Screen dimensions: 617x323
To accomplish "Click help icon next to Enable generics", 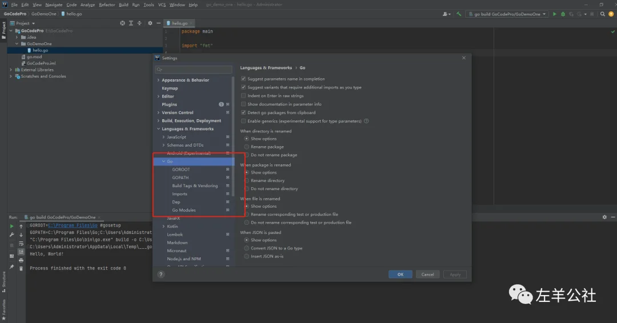I will [x=366, y=121].
